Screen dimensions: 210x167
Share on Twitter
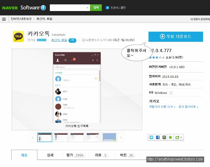pyautogui.click(x=151, y=137)
